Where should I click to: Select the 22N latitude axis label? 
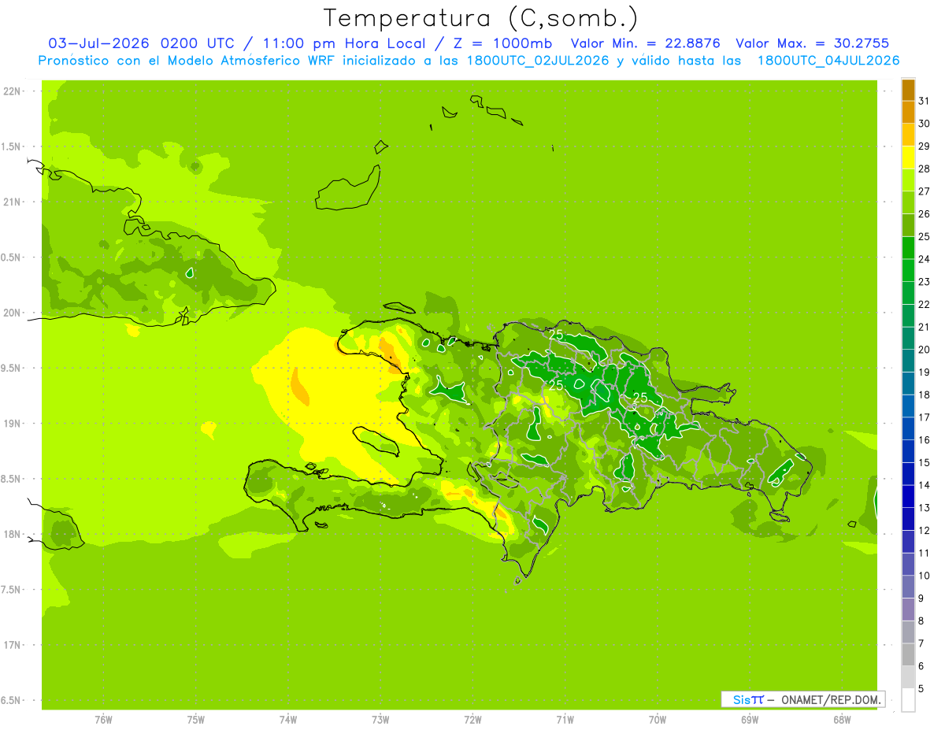[12, 91]
